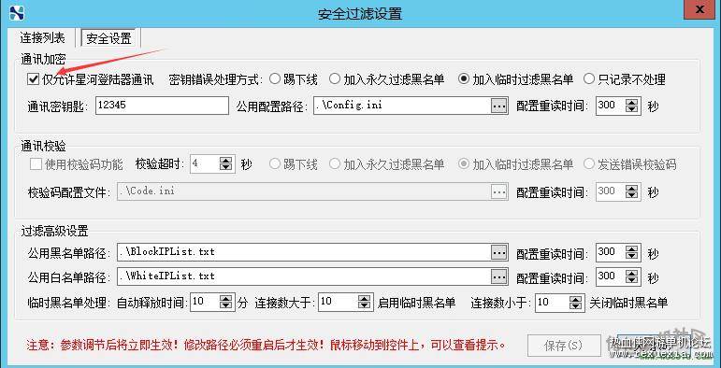The width and height of the screenshot is (721, 368).
Task: Click the 自动释放时间 minutes field
Action: tap(205, 302)
